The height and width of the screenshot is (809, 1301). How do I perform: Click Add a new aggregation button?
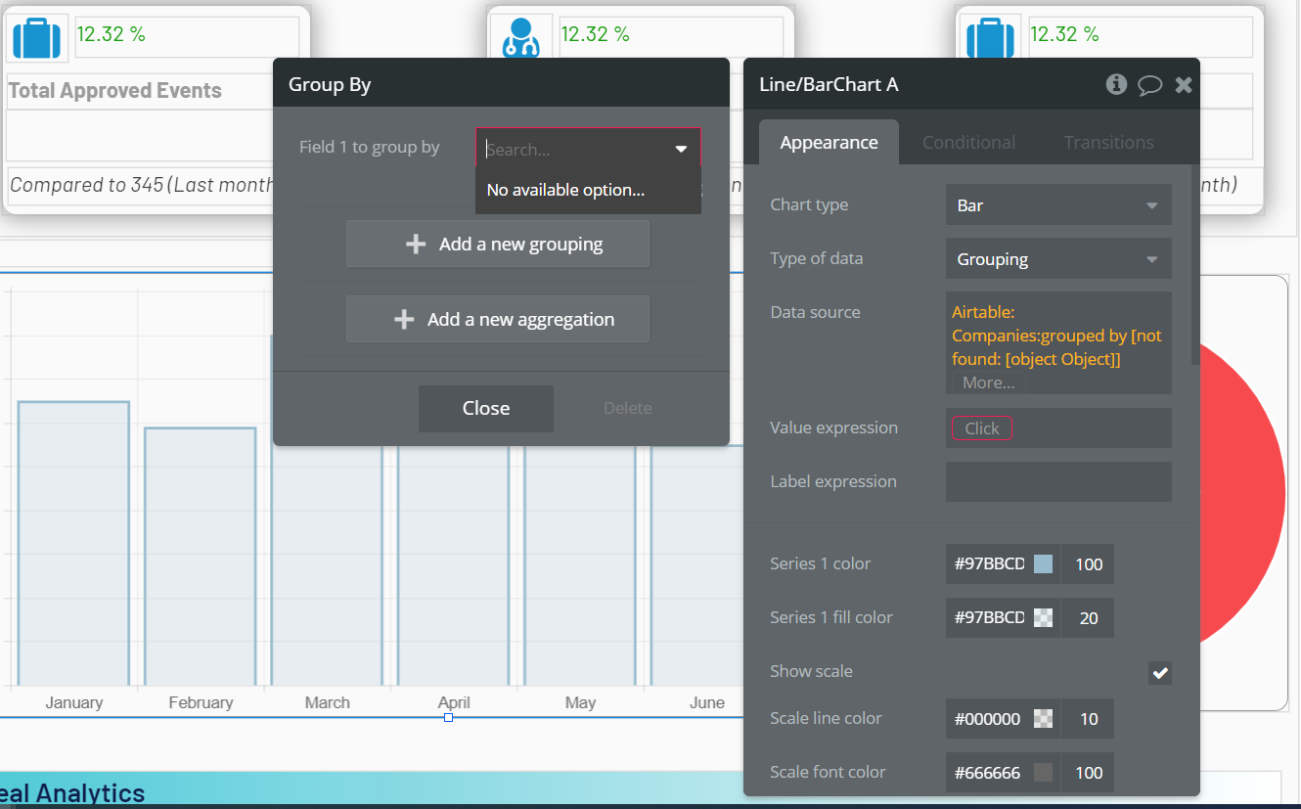point(498,319)
